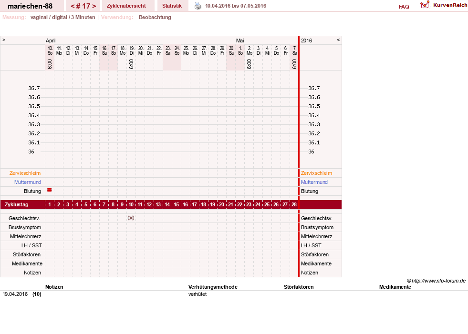Go to the previous cycle with the left arrow
The width and height of the screenshot is (468, 334).
(x=73, y=6)
